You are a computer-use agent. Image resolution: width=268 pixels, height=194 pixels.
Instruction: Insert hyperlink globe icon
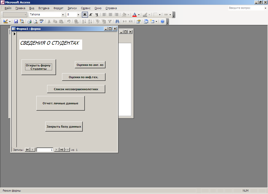(76, 21)
